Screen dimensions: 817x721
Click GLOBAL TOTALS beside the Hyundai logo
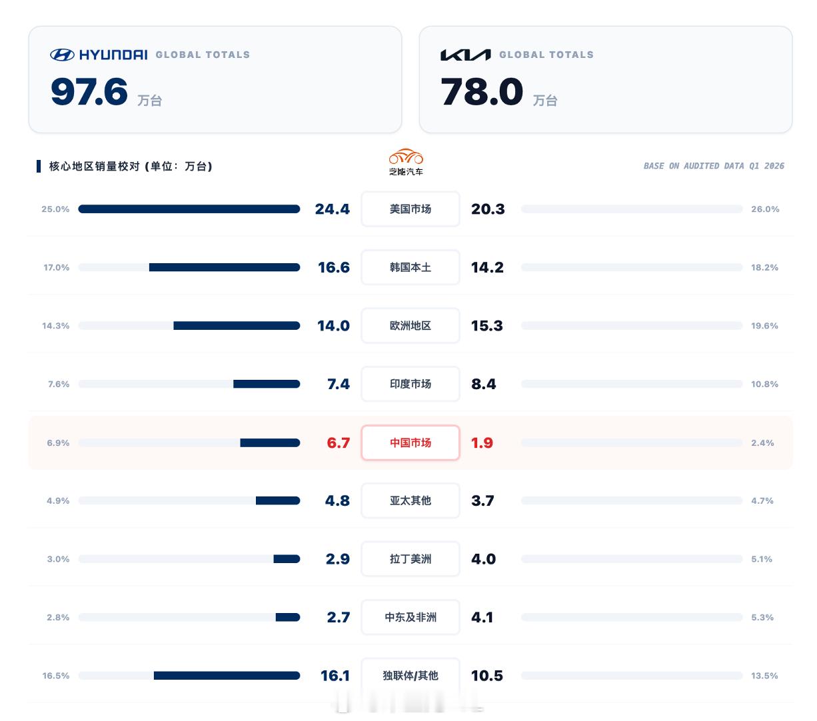[203, 55]
